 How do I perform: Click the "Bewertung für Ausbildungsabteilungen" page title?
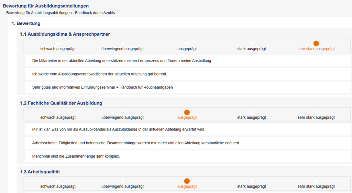pyautogui.click(x=46, y=6)
